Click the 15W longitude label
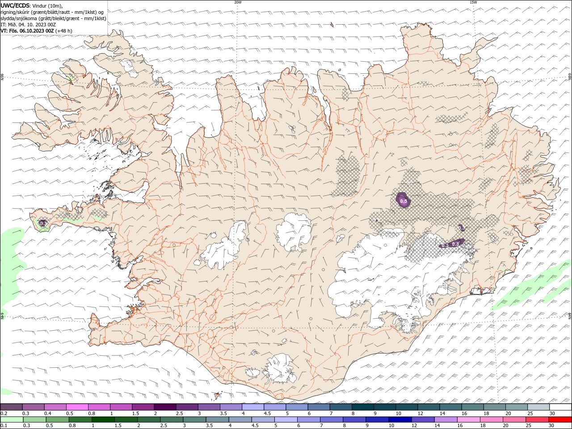Screen dimensions: 572x429 473,2
